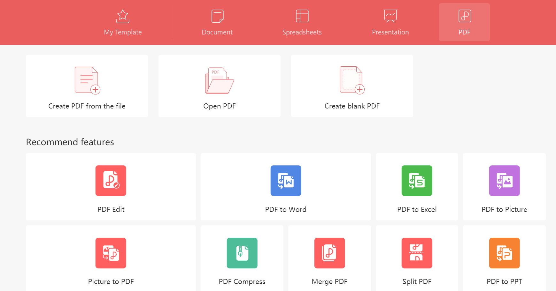556x291 pixels.
Task: Select the PDF tab
Action: click(464, 22)
